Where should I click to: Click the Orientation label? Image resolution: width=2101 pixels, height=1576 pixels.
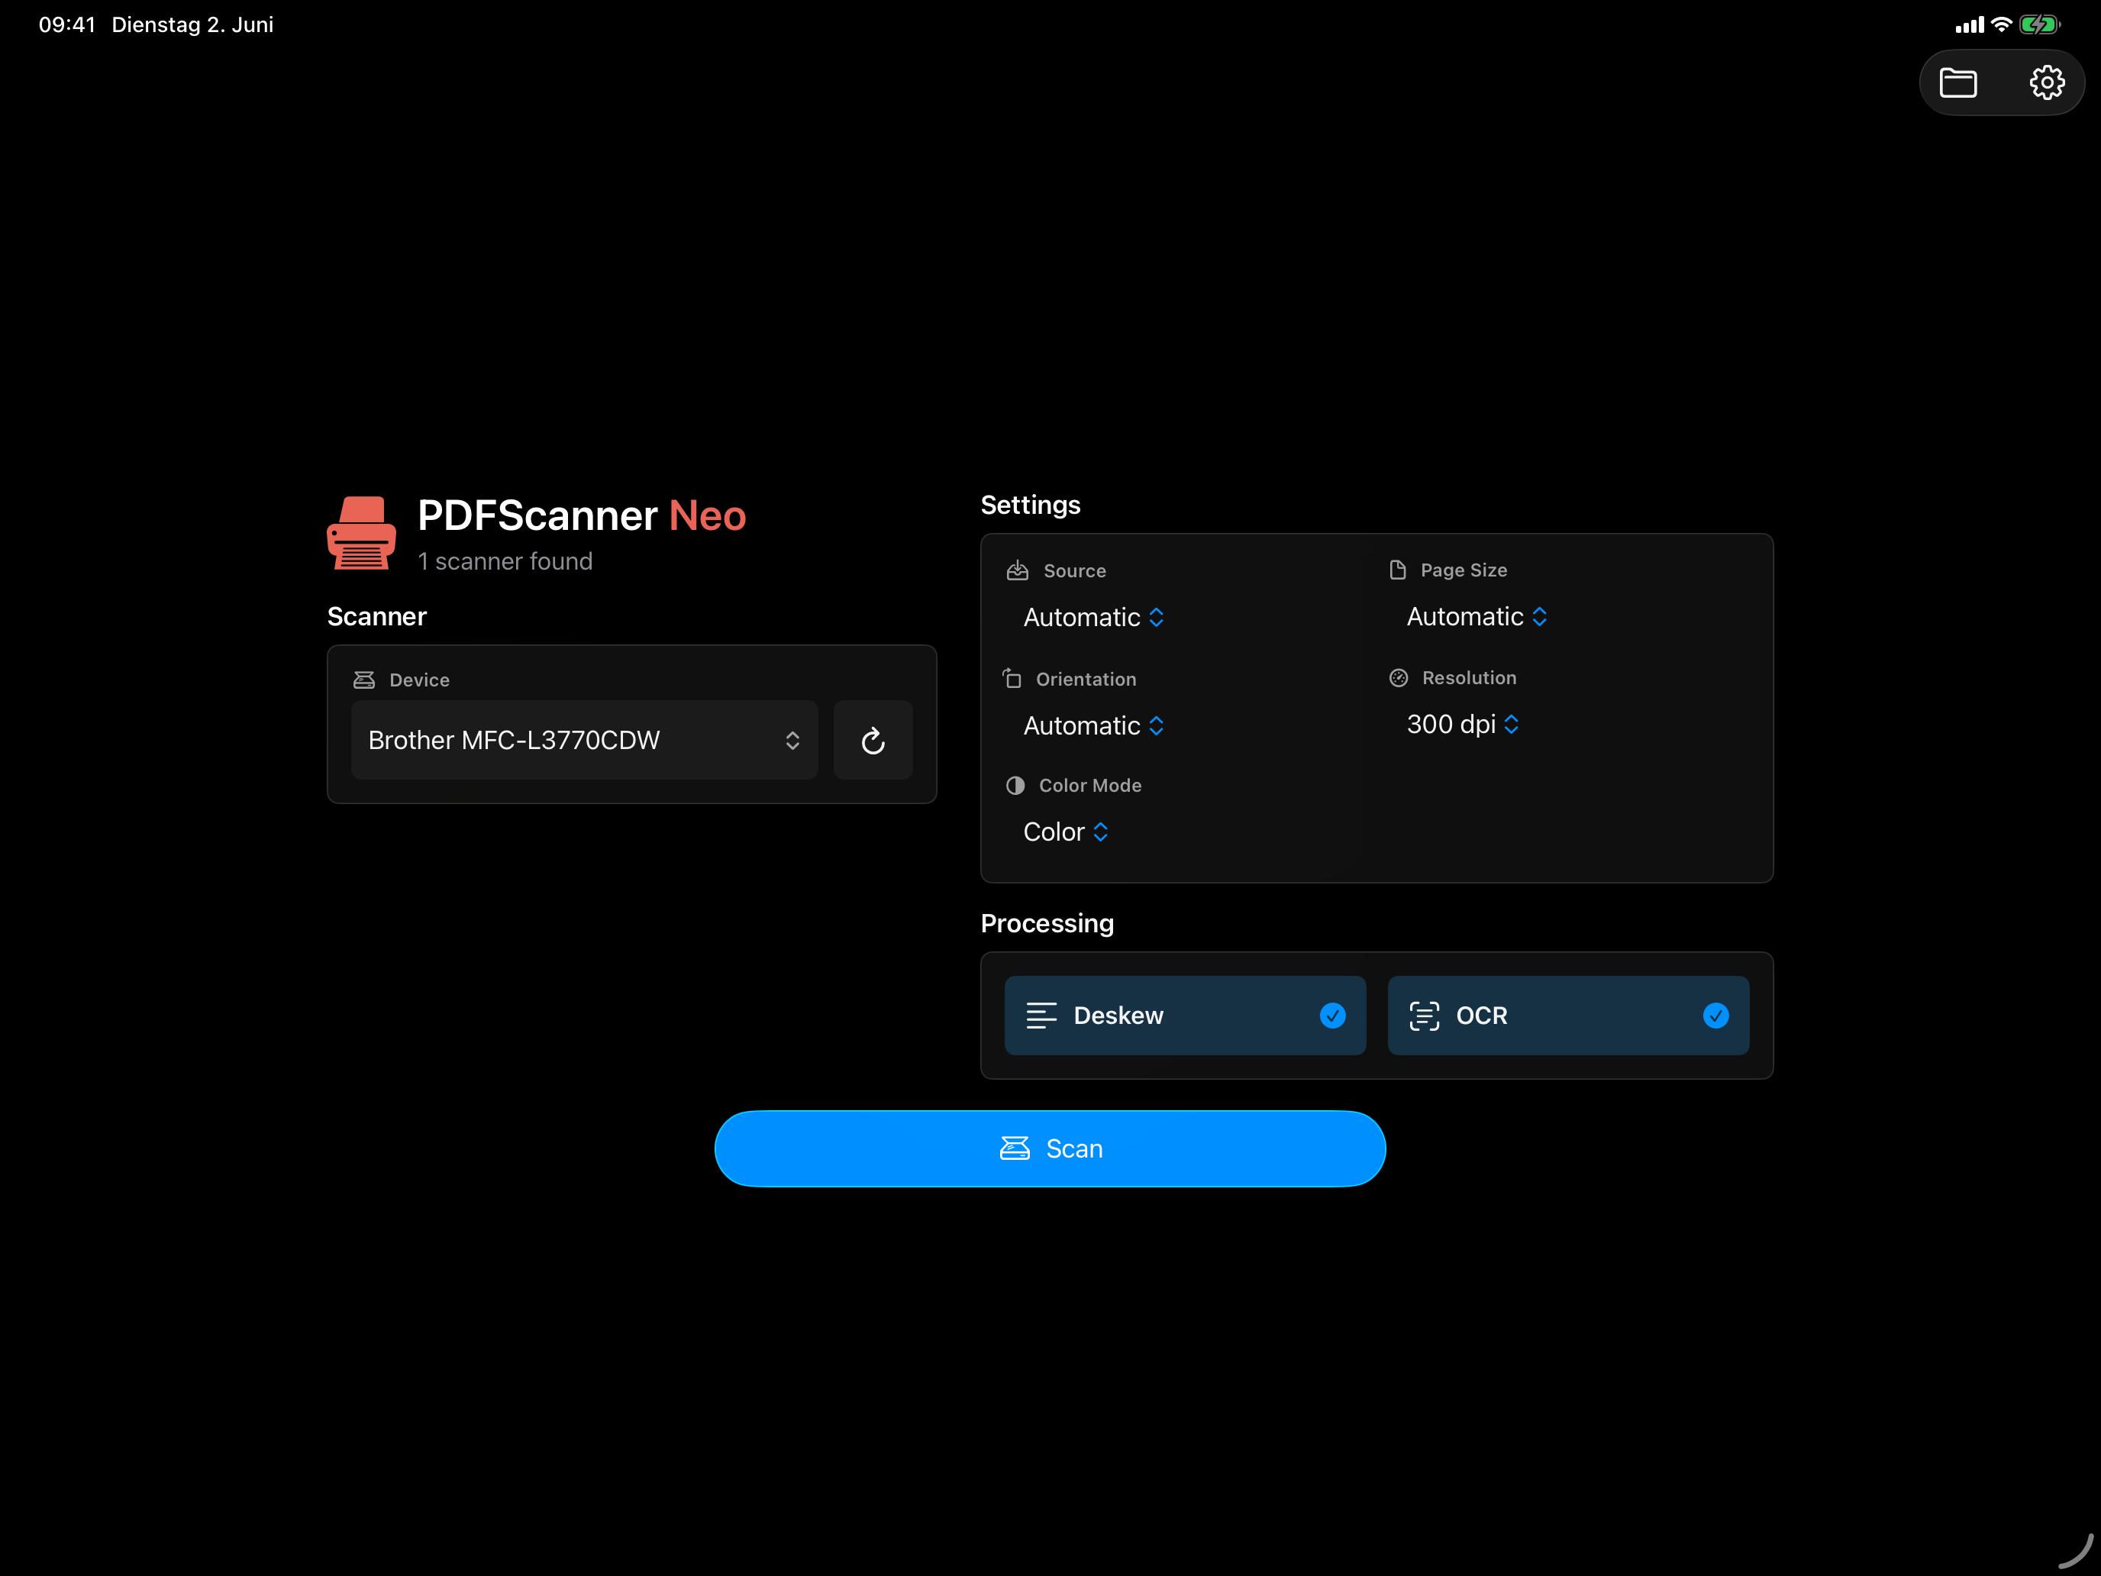coord(1086,680)
